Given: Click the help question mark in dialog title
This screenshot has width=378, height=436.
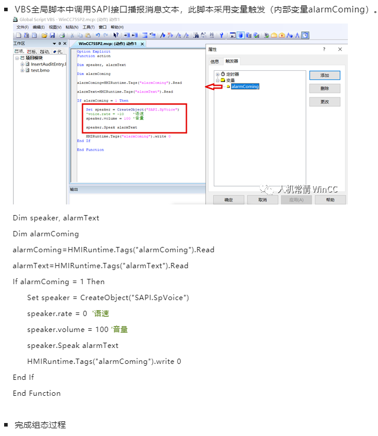Looking at the screenshot, I should [x=324, y=50].
